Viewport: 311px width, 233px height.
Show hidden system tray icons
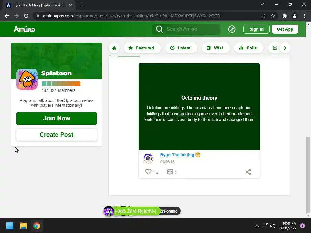(x=257, y=226)
